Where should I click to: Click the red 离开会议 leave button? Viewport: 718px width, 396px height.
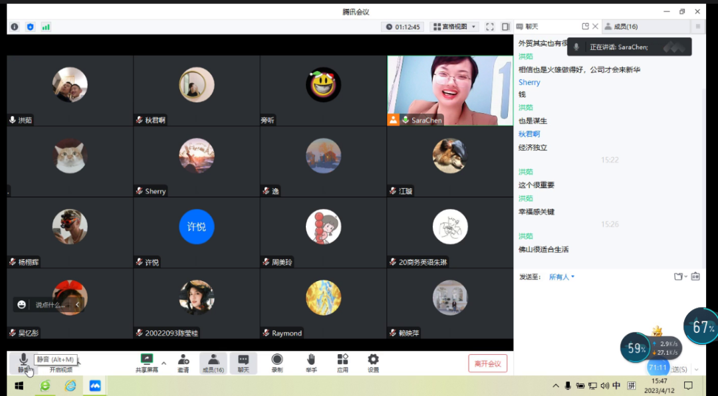pyautogui.click(x=487, y=363)
